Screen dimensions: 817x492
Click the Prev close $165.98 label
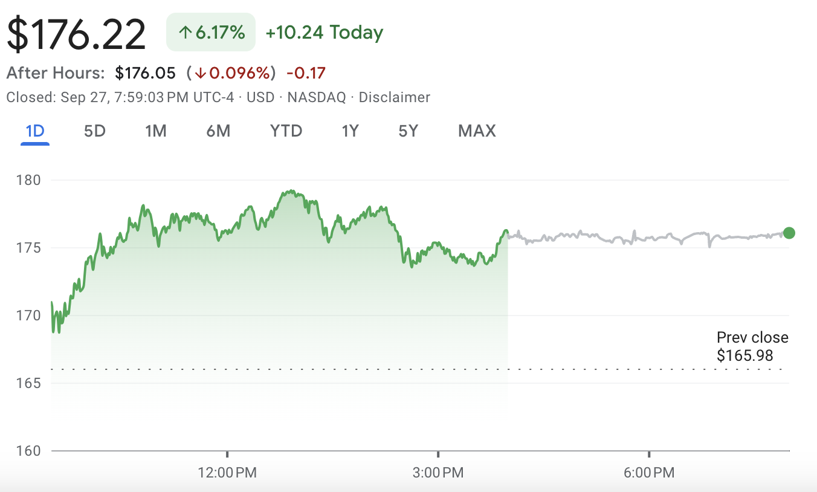pyautogui.click(x=752, y=346)
